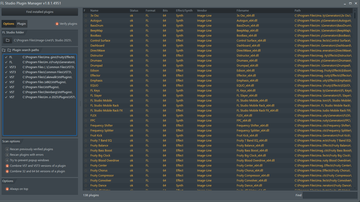Select the Fruity Blood Overdrive name cell
This screenshot has height=202, width=360.
coord(105,160)
